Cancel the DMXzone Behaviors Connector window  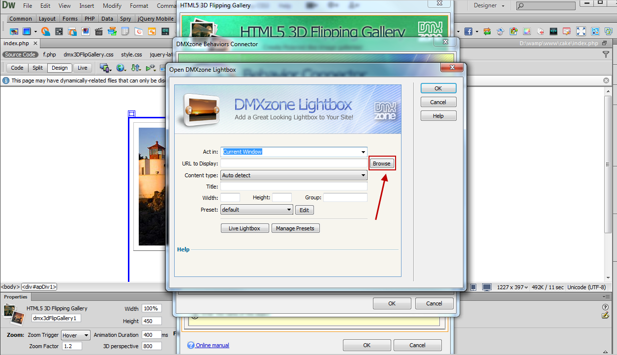[434, 303]
